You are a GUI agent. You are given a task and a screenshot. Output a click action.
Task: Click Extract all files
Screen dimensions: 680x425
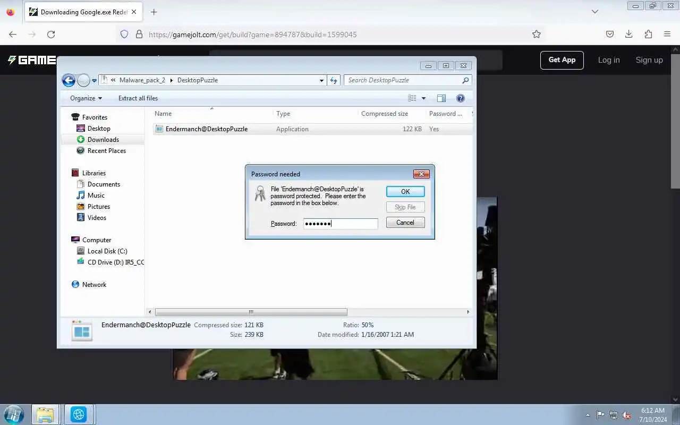tap(138, 98)
